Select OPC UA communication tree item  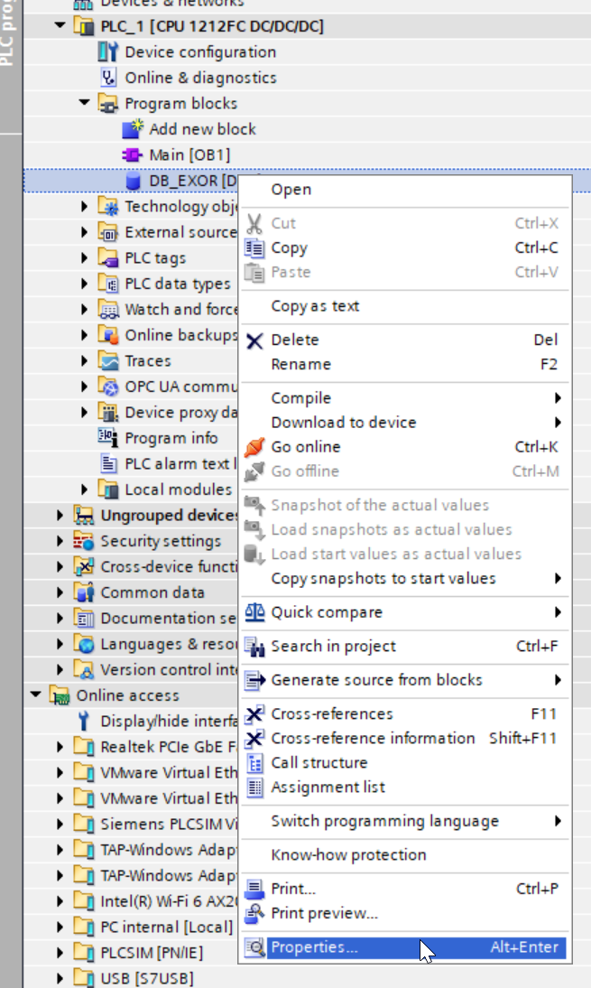(x=180, y=387)
